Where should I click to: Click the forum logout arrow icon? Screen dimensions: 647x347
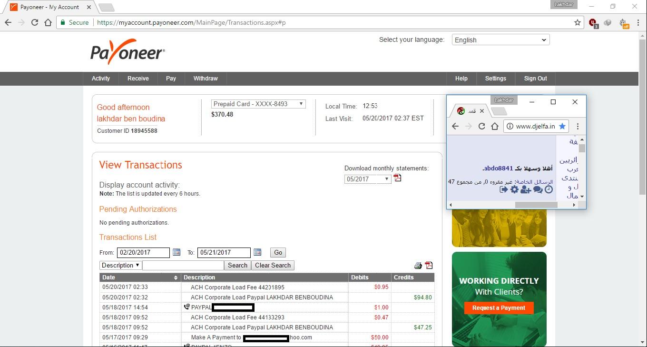point(504,189)
